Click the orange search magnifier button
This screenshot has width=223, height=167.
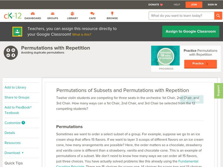pos(218,16)
